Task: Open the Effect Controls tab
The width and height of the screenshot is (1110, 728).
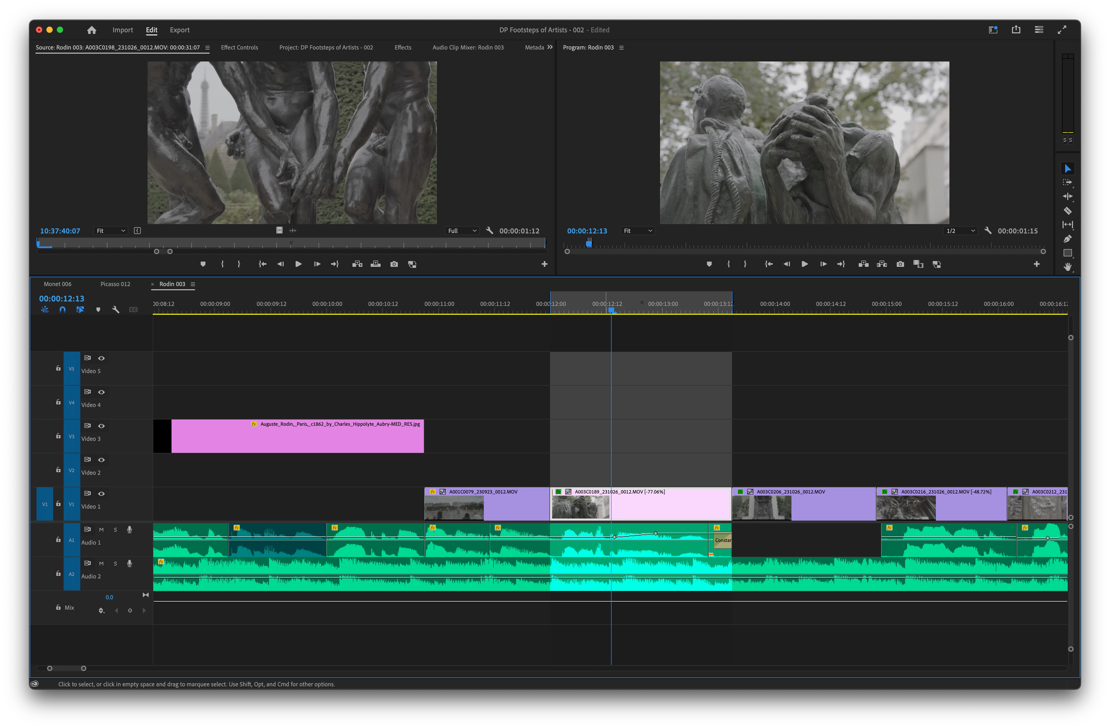Action: coord(239,47)
